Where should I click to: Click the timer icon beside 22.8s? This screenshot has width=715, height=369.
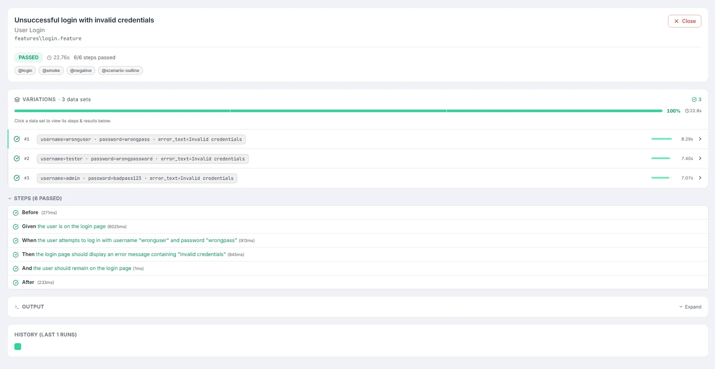click(687, 111)
